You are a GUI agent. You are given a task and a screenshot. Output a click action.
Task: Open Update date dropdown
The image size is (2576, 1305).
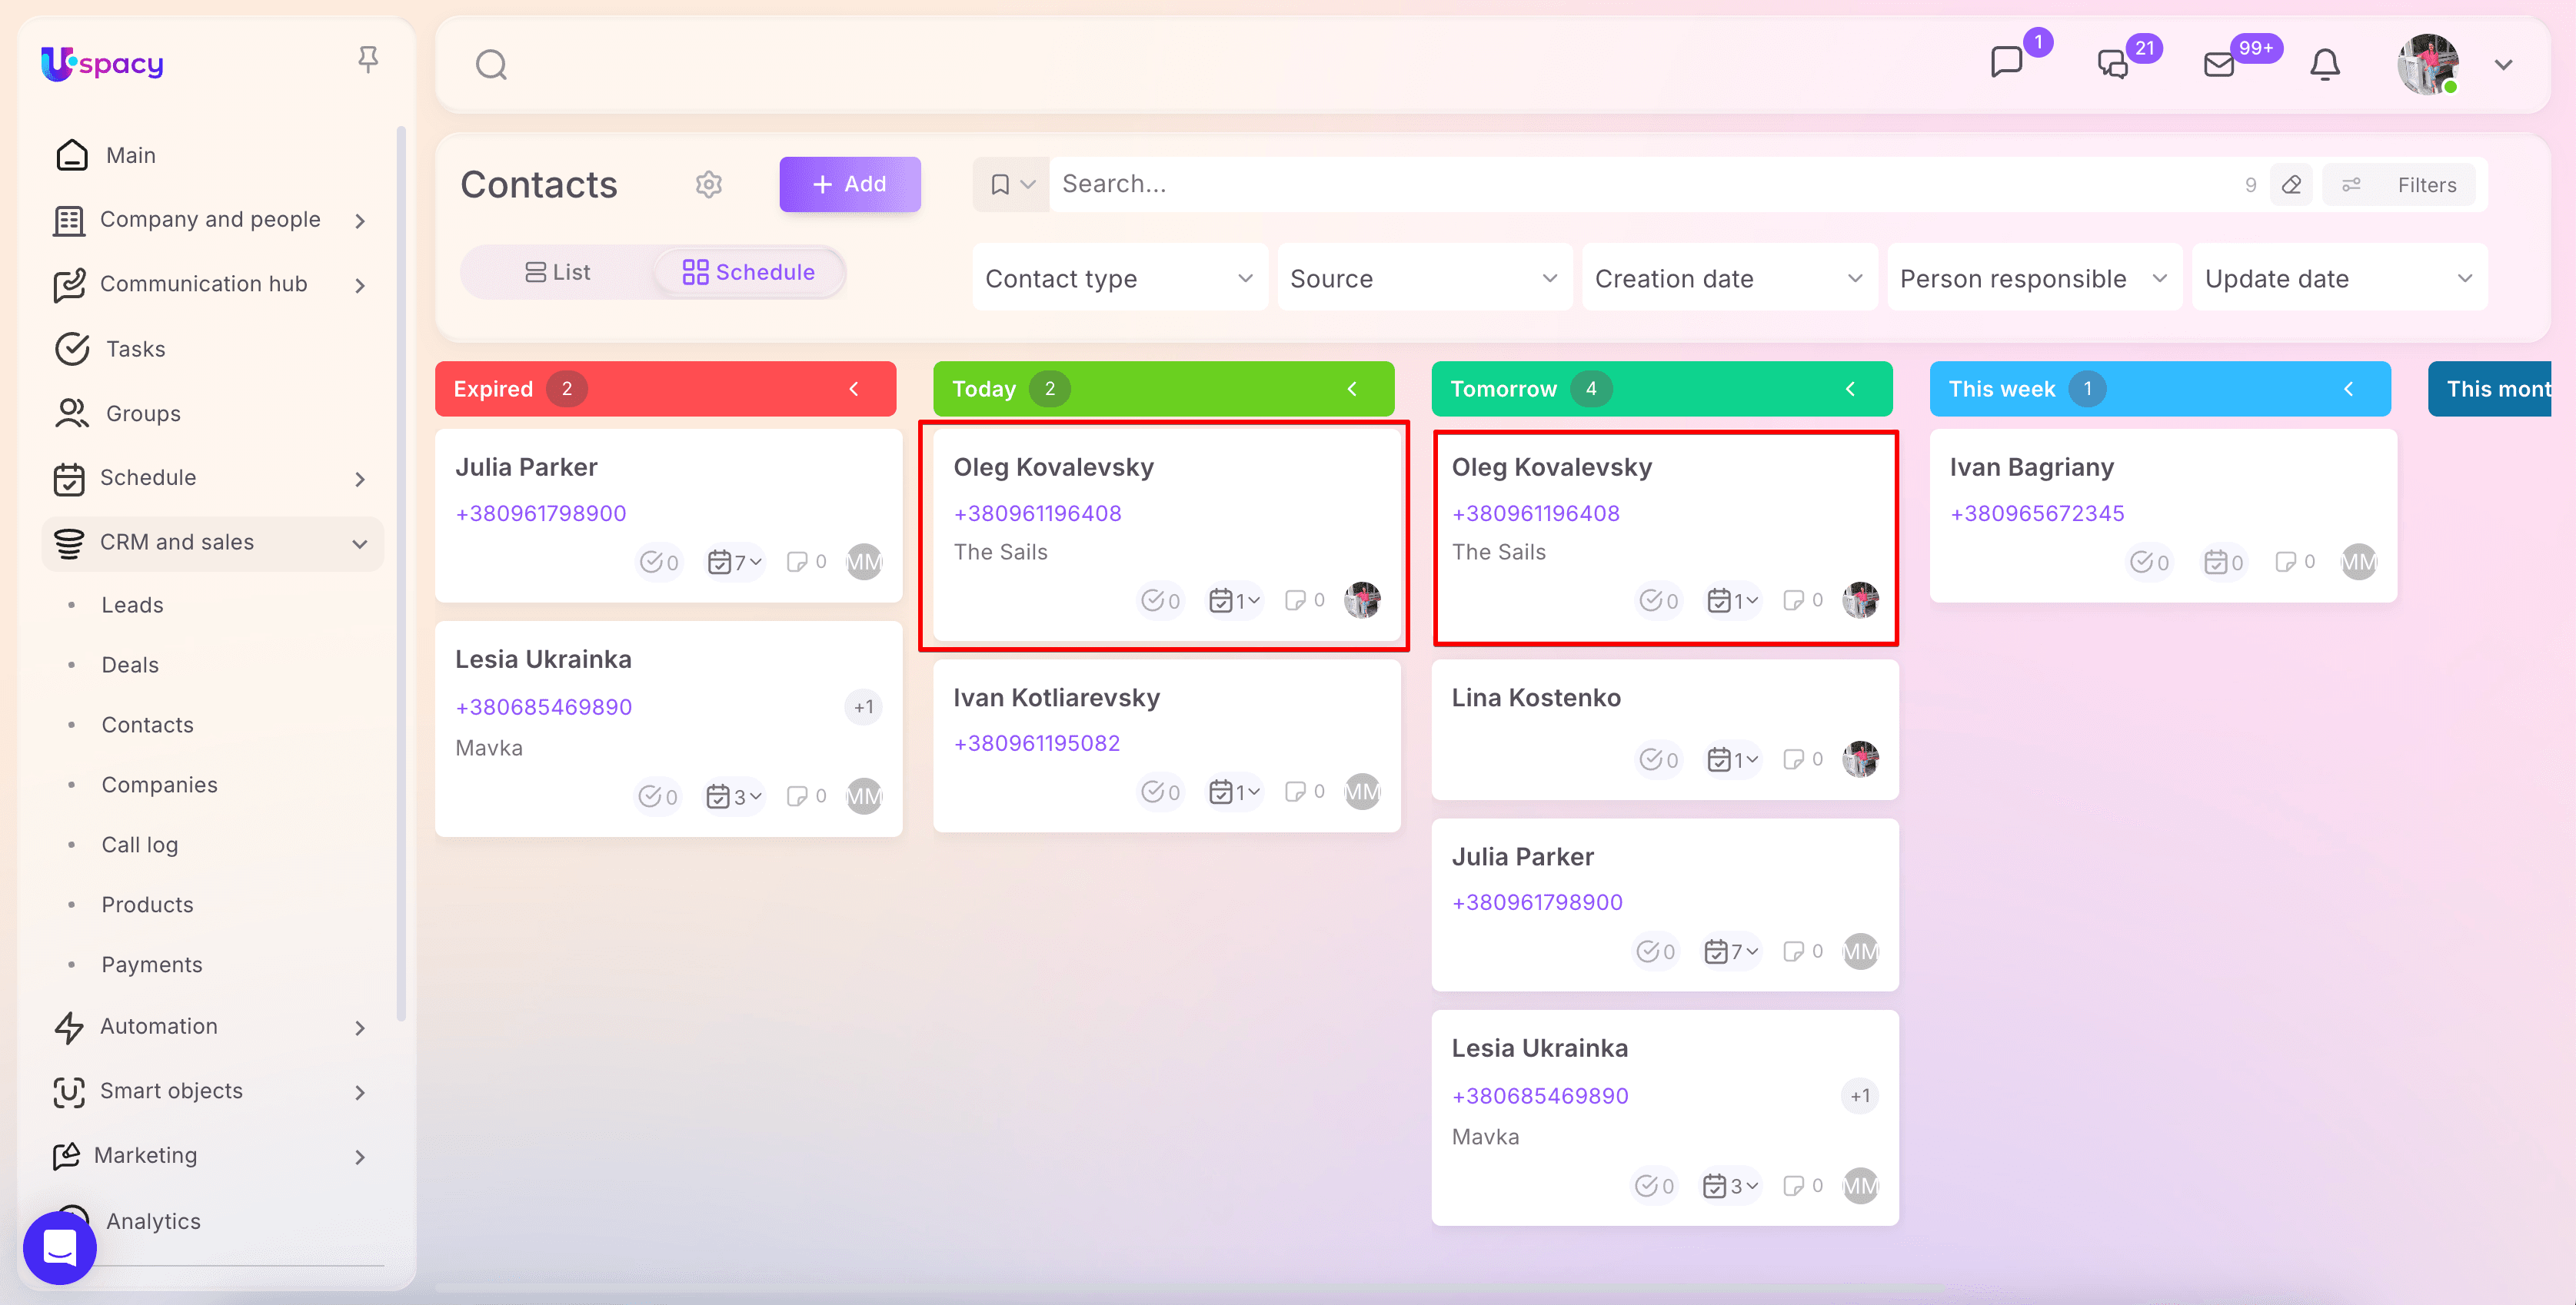pos(2340,277)
